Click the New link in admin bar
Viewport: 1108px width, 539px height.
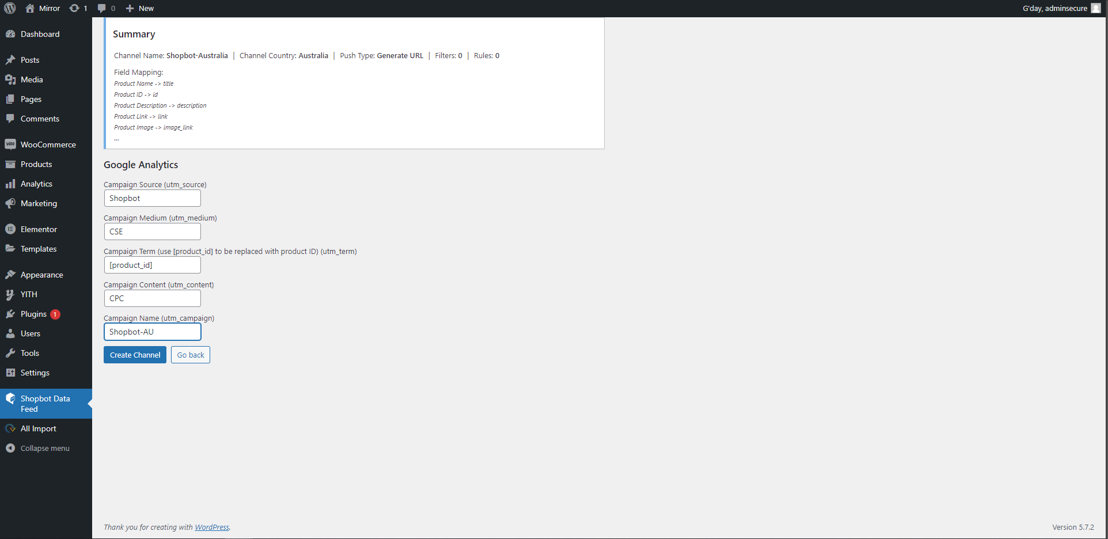[x=146, y=8]
